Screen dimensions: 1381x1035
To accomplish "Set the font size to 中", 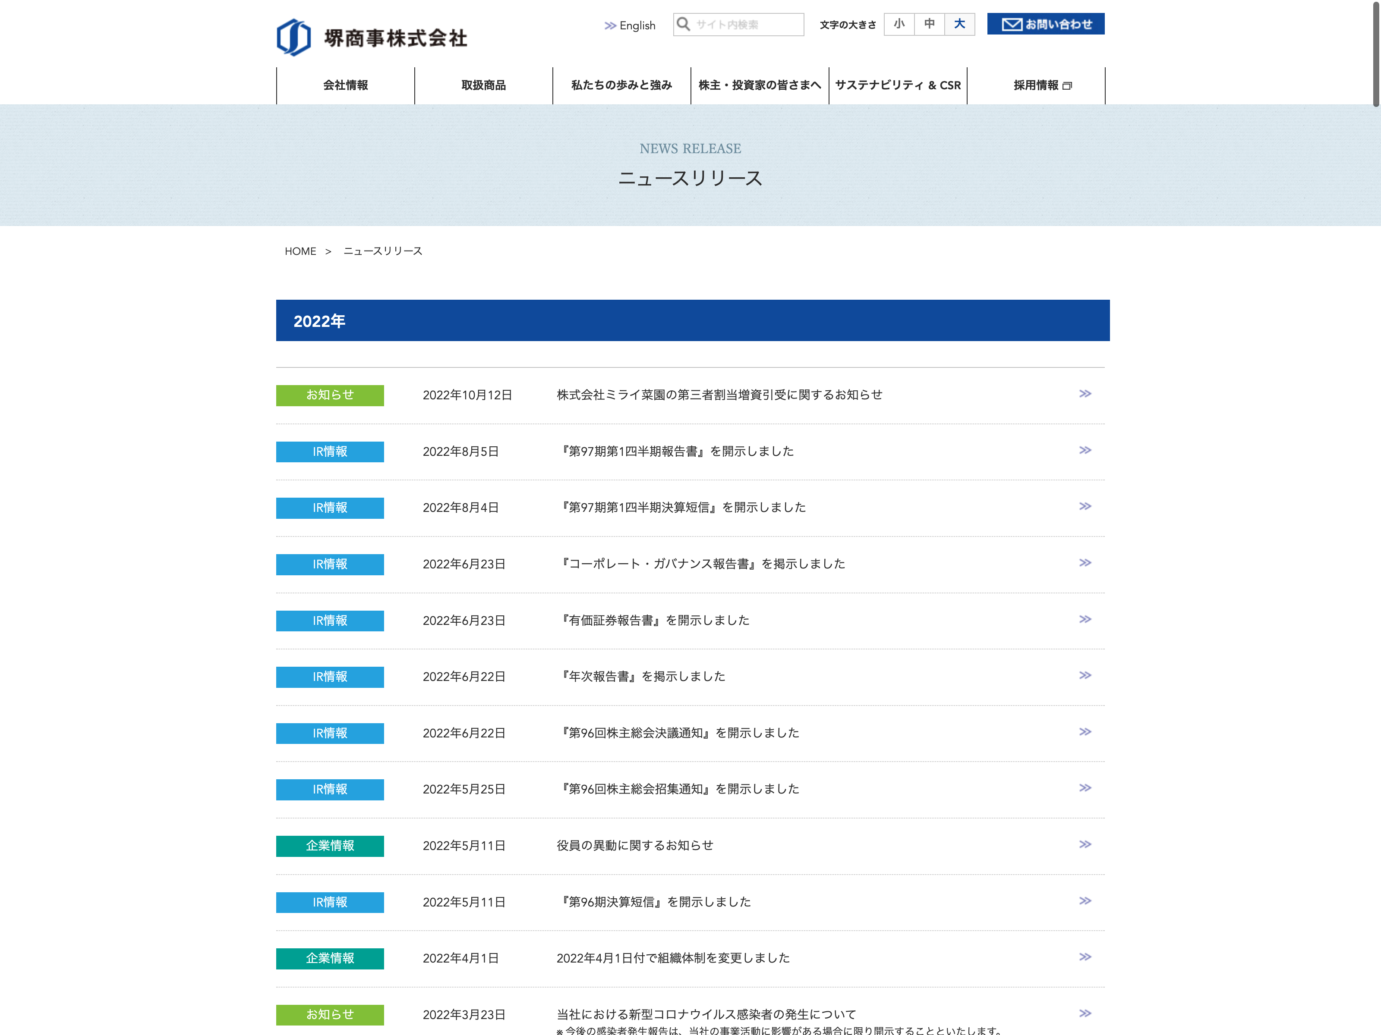I will tap(930, 24).
